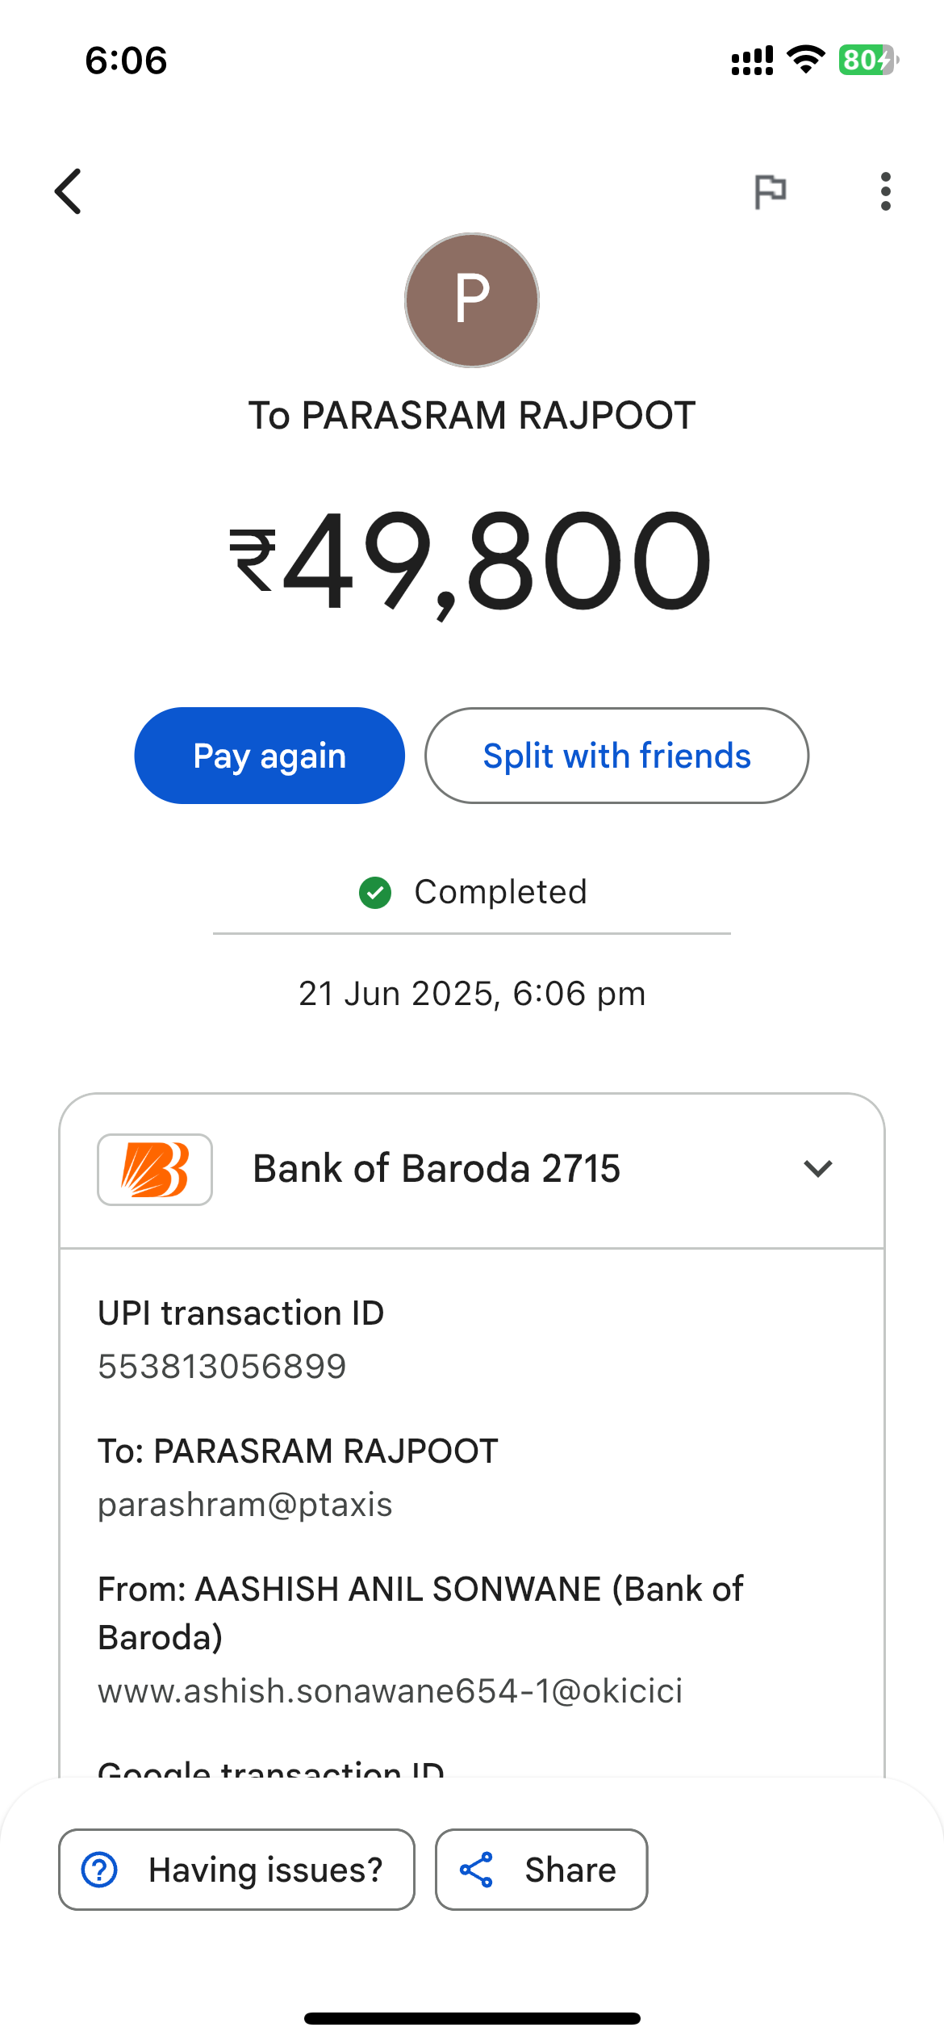Tap the parashram@ptaxis UPI address

245,1505
